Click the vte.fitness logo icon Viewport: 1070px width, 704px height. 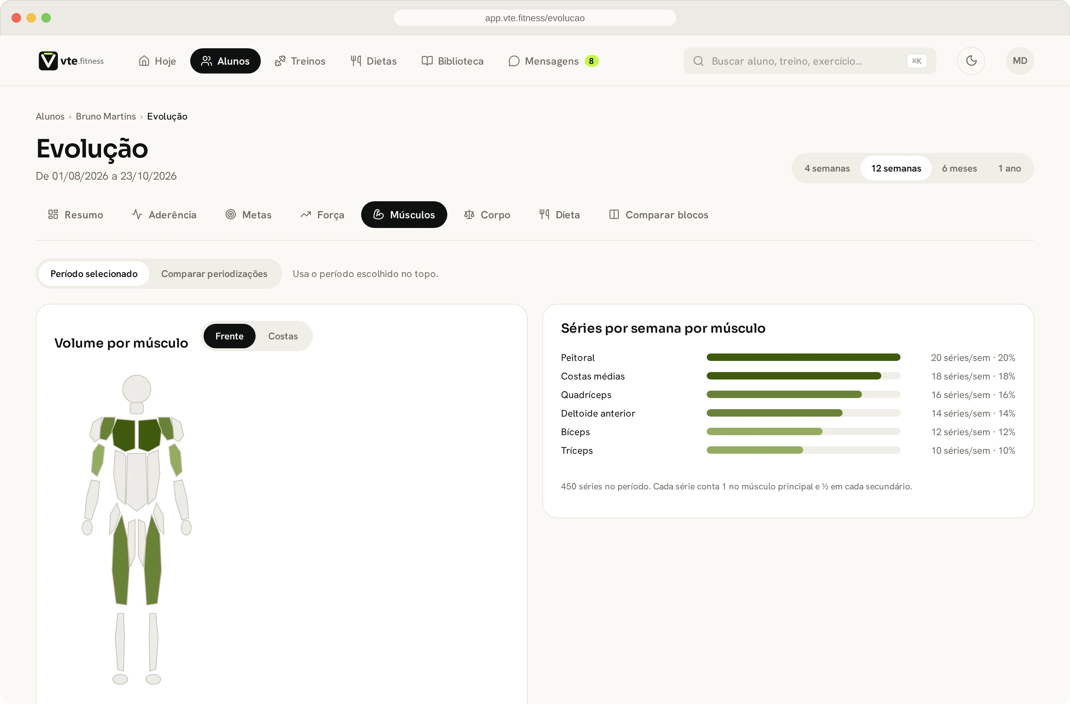click(x=48, y=61)
